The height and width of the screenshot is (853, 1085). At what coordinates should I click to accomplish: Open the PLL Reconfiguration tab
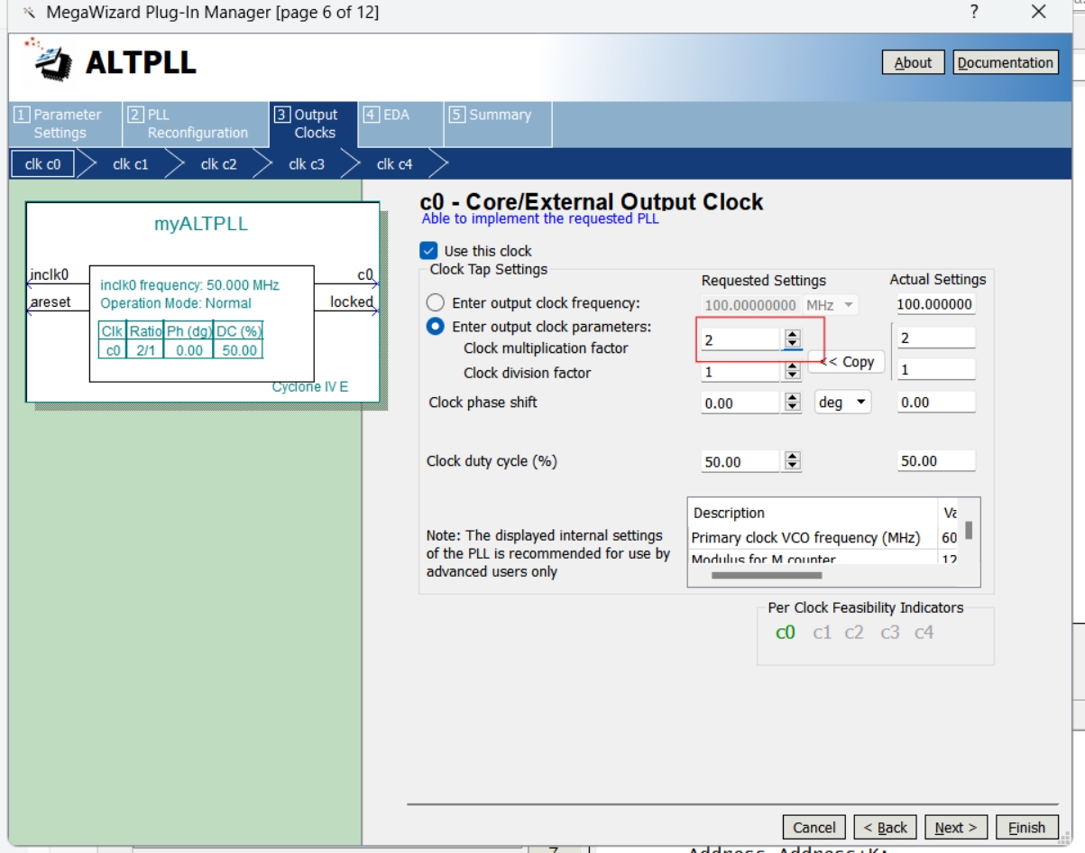195,124
